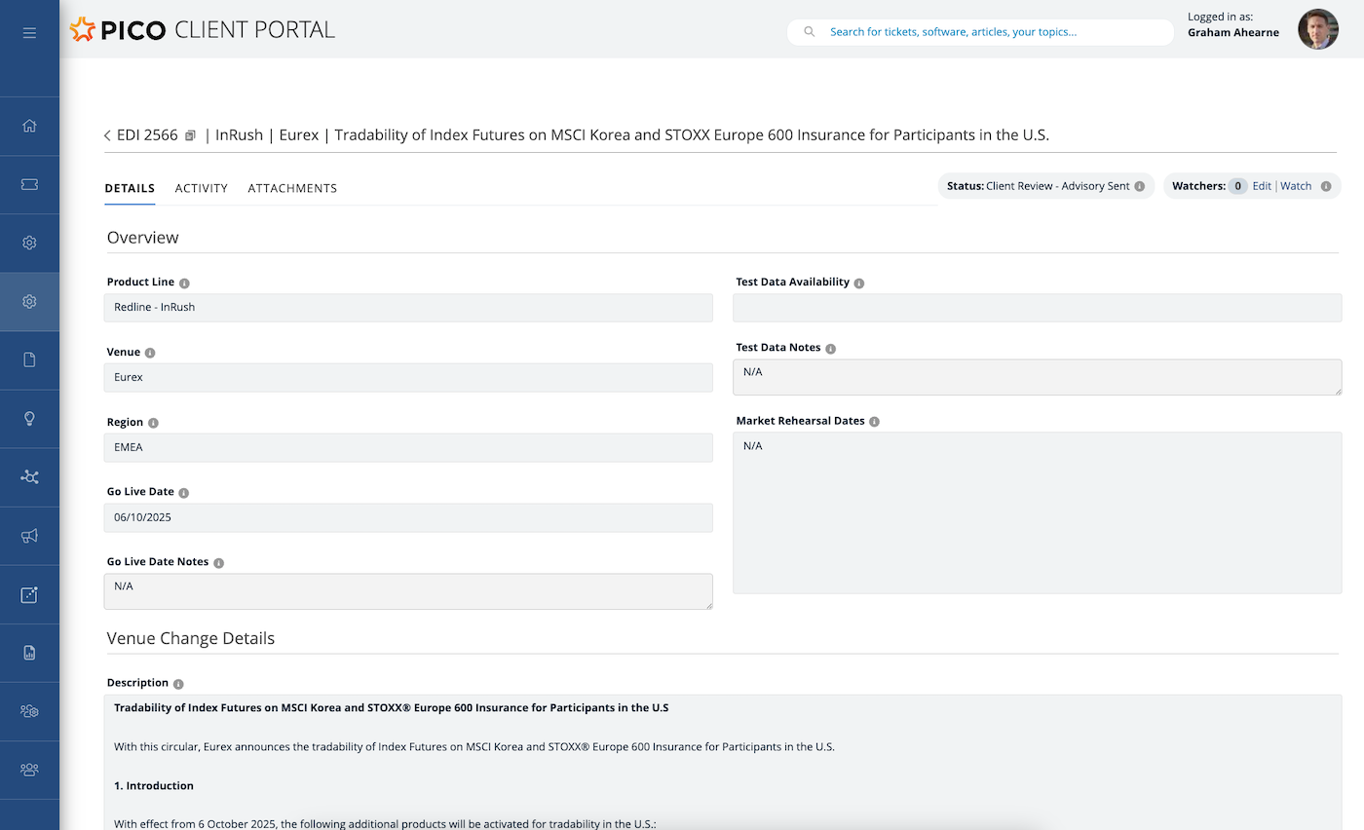Screen dimensions: 1364x830
Task: Open the Test Data Availability field
Action: tap(1037, 308)
